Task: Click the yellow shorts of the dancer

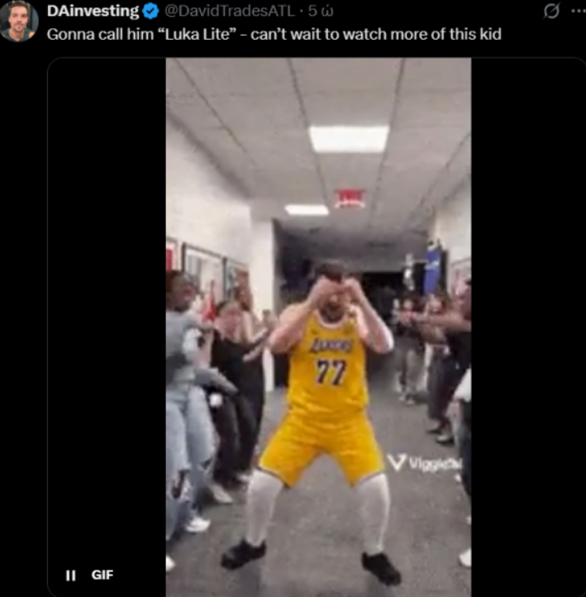Action: 322,447
